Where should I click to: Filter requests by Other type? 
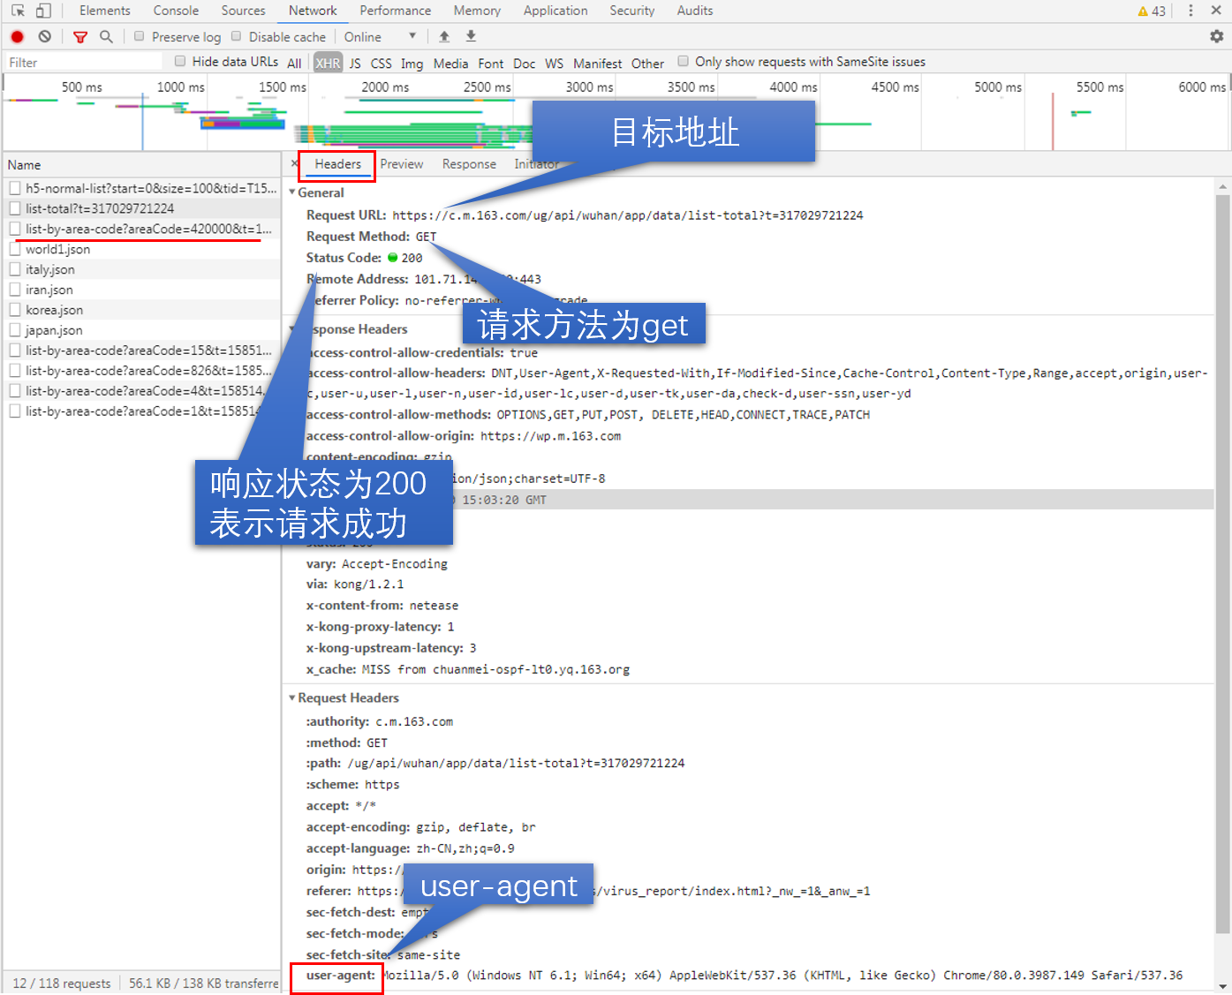[x=647, y=63]
